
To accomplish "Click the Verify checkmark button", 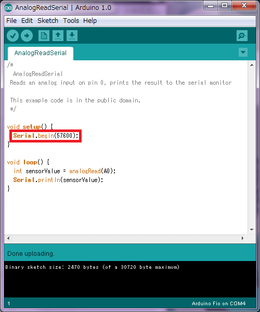I will 12,36.
